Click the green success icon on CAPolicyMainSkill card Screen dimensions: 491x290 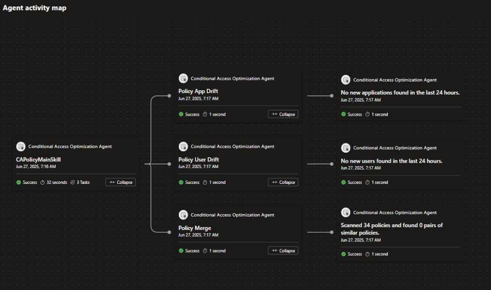click(x=19, y=182)
